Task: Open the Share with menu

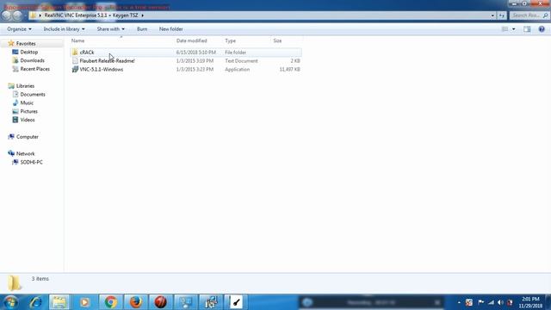Action: click(110, 29)
